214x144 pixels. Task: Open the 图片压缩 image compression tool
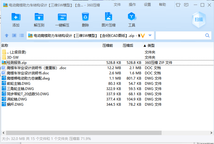(109, 17)
